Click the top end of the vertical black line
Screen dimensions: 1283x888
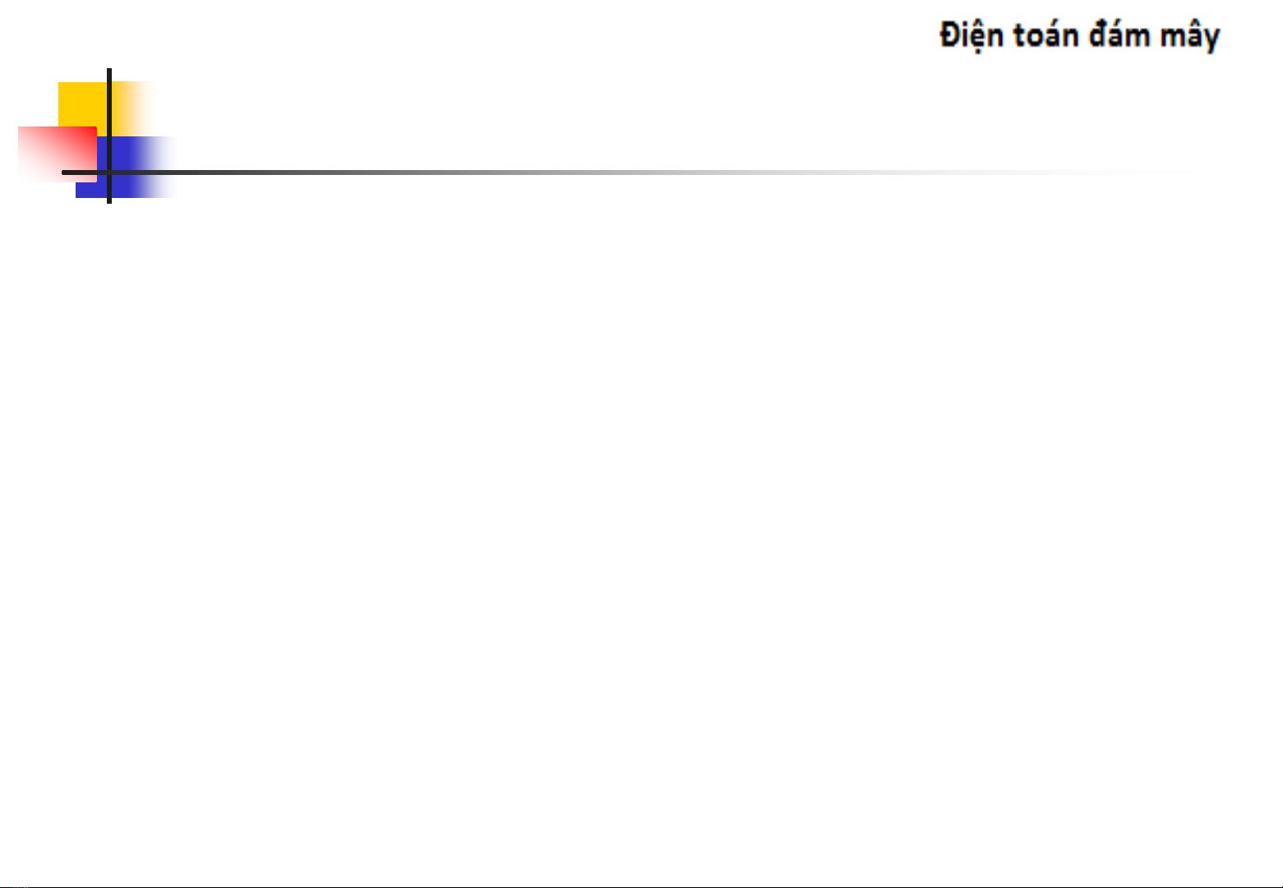click(109, 72)
